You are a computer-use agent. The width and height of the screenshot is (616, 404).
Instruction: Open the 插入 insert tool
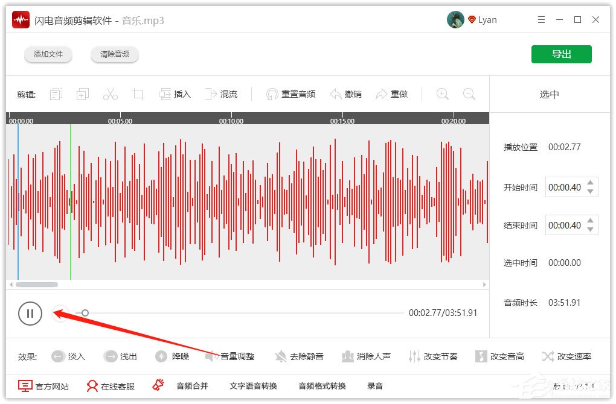click(175, 93)
